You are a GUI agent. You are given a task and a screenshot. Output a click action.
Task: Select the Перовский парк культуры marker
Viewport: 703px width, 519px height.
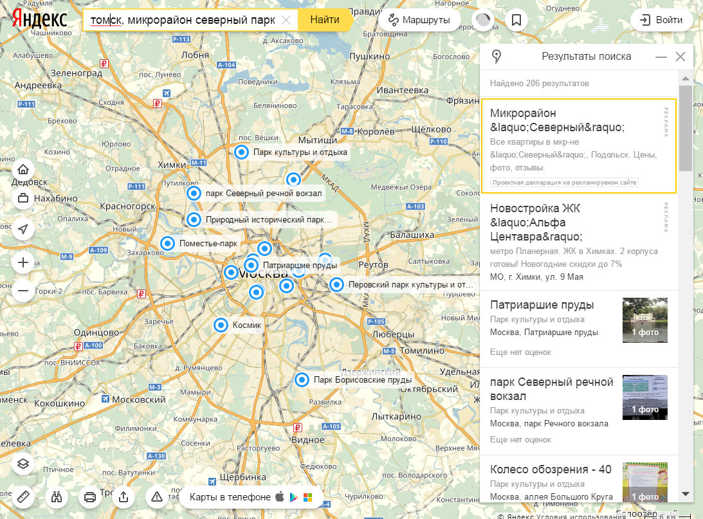point(336,285)
